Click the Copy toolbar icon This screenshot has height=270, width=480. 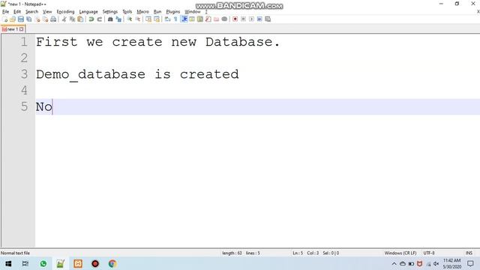[x=72, y=19]
